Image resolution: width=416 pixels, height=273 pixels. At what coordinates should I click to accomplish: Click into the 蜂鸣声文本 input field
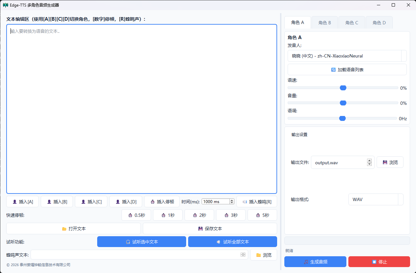pos(135,255)
